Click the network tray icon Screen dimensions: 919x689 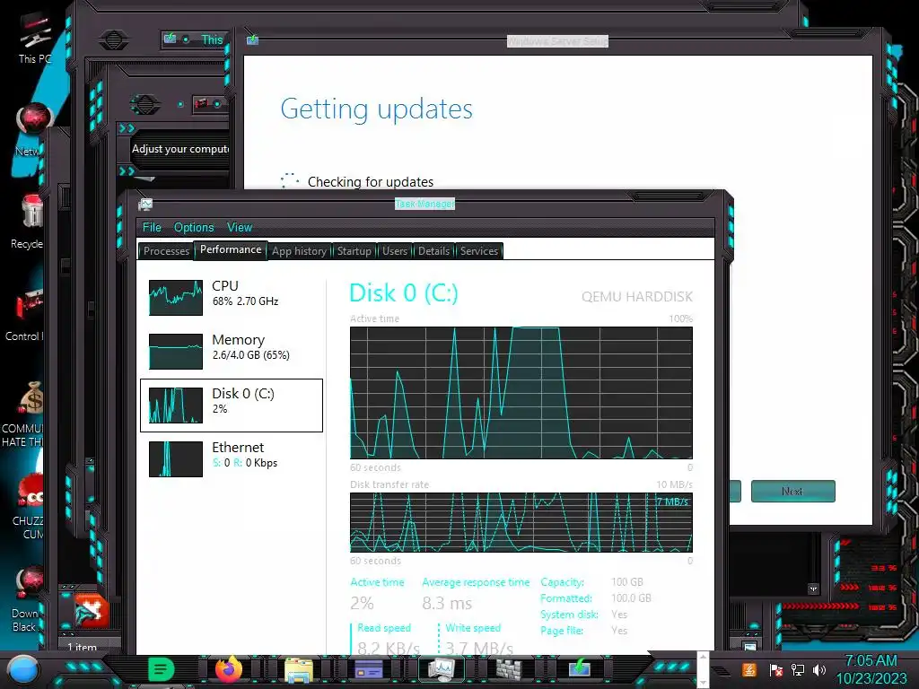pos(797,669)
